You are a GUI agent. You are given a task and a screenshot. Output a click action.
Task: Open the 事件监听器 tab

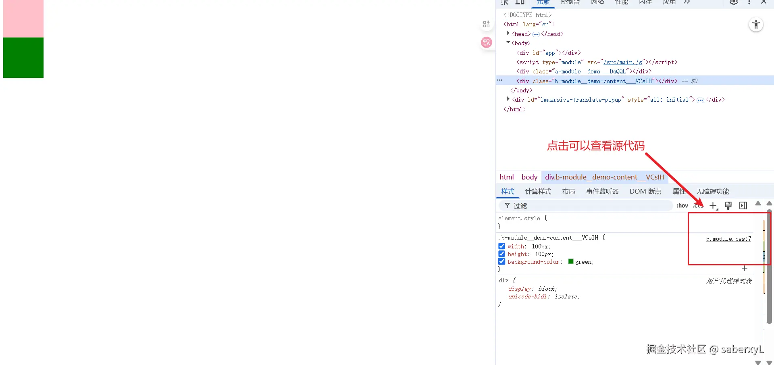click(603, 192)
